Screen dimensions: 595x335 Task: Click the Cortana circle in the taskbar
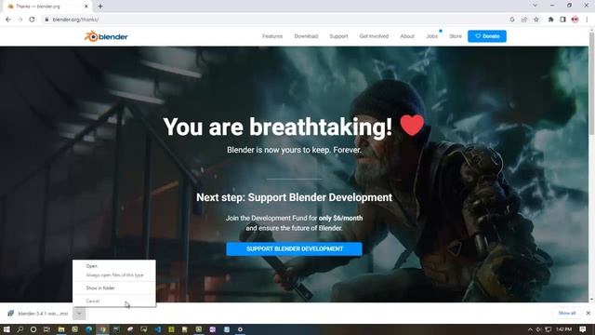point(33,329)
